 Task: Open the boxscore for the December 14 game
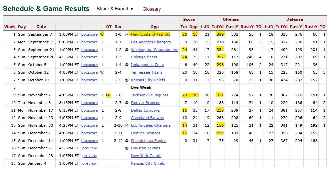tap(89, 141)
